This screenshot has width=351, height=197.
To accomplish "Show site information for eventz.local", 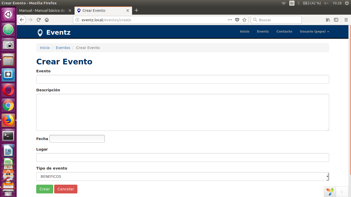I will pyautogui.click(x=77, y=20).
